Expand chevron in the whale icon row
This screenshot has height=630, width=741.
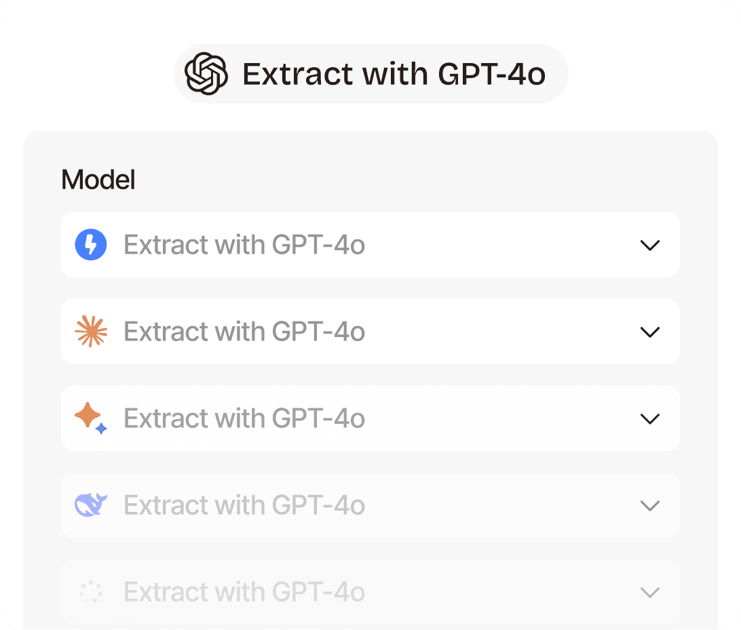650,506
